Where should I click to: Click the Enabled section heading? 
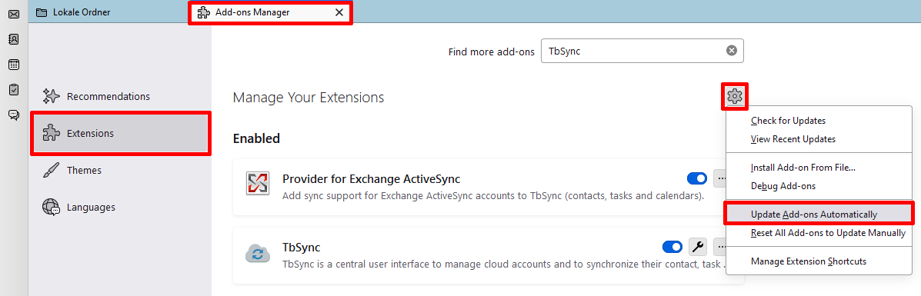256,138
